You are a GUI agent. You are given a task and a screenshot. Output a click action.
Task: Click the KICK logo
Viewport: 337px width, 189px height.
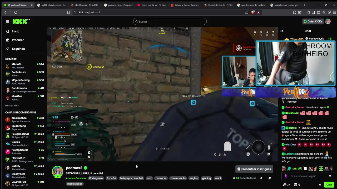coord(21,22)
